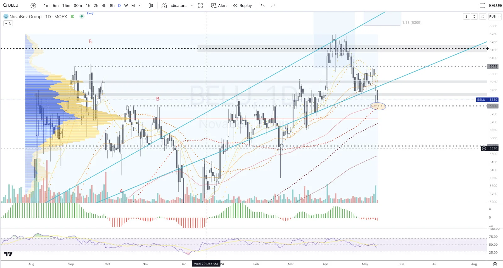
Task: Expand the RUB currency dropdown
Action: coord(495,16)
